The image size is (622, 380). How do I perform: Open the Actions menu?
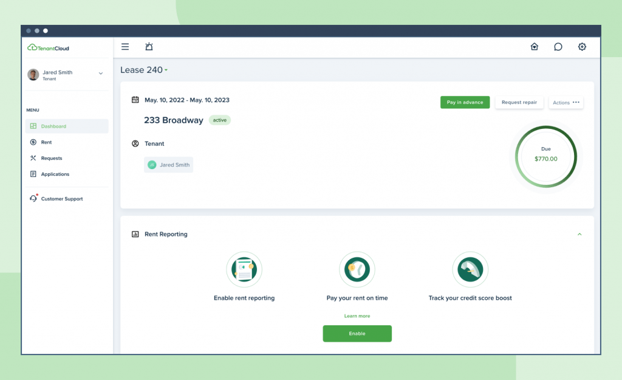point(566,103)
